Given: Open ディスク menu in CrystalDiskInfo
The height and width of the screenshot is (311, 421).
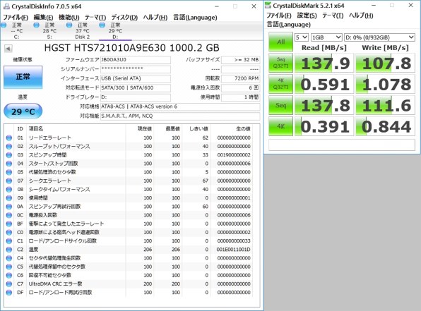Looking at the screenshot, I should (124, 18).
